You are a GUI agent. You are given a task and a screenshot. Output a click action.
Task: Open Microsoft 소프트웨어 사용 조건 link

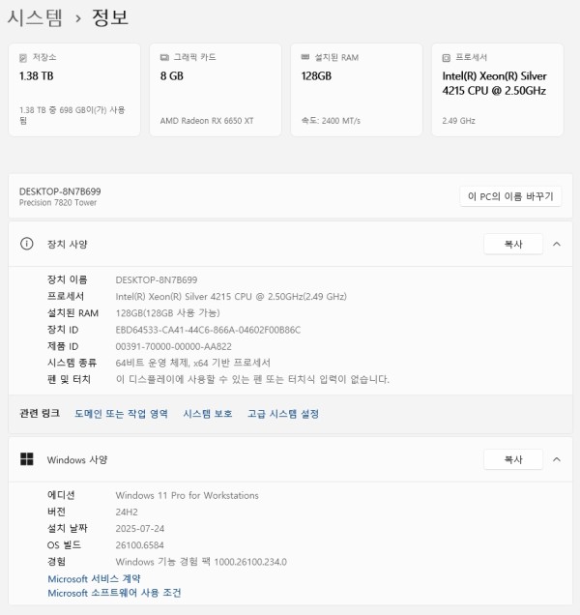(114, 593)
